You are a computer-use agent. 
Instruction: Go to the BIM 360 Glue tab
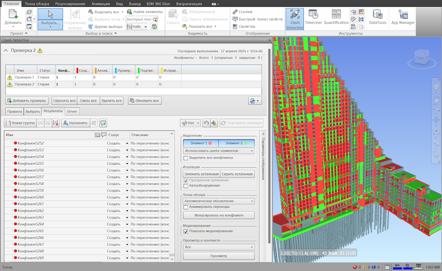158,4
